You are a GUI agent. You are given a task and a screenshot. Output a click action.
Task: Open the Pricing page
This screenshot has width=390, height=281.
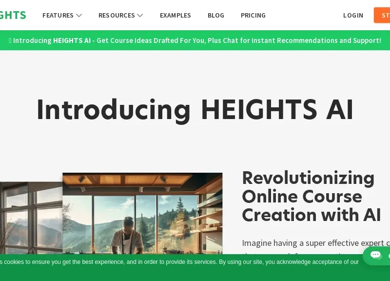coord(253,16)
